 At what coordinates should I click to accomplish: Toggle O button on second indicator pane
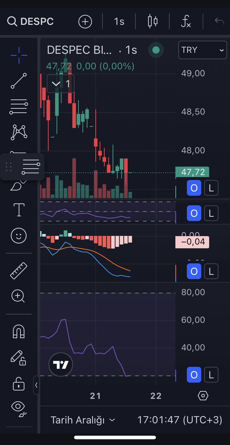click(194, 213)
